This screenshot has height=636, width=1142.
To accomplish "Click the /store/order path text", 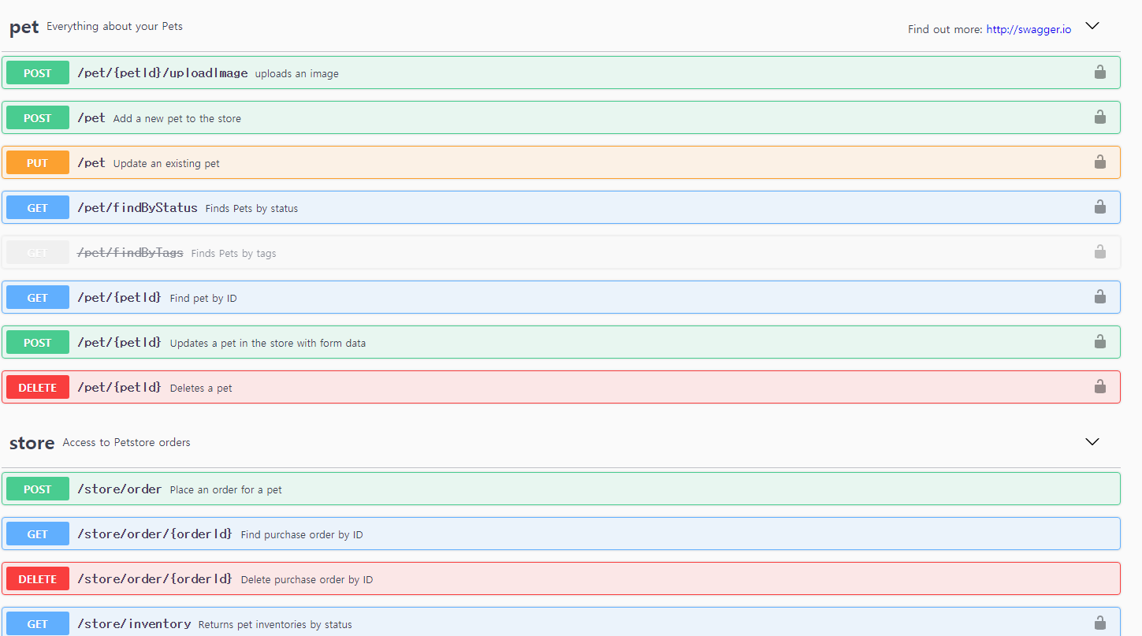I will (120, 489).
